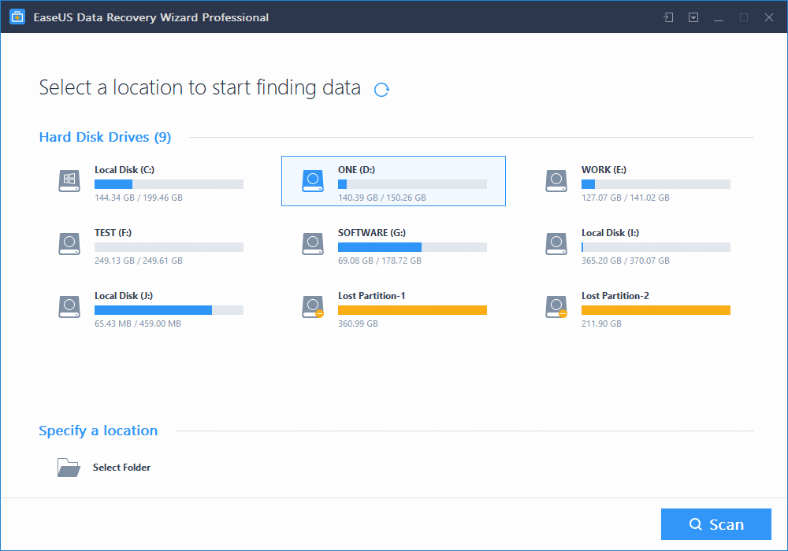
Task: Click the Local Disk (I:) drive icon
Action: tap(556, 244)
